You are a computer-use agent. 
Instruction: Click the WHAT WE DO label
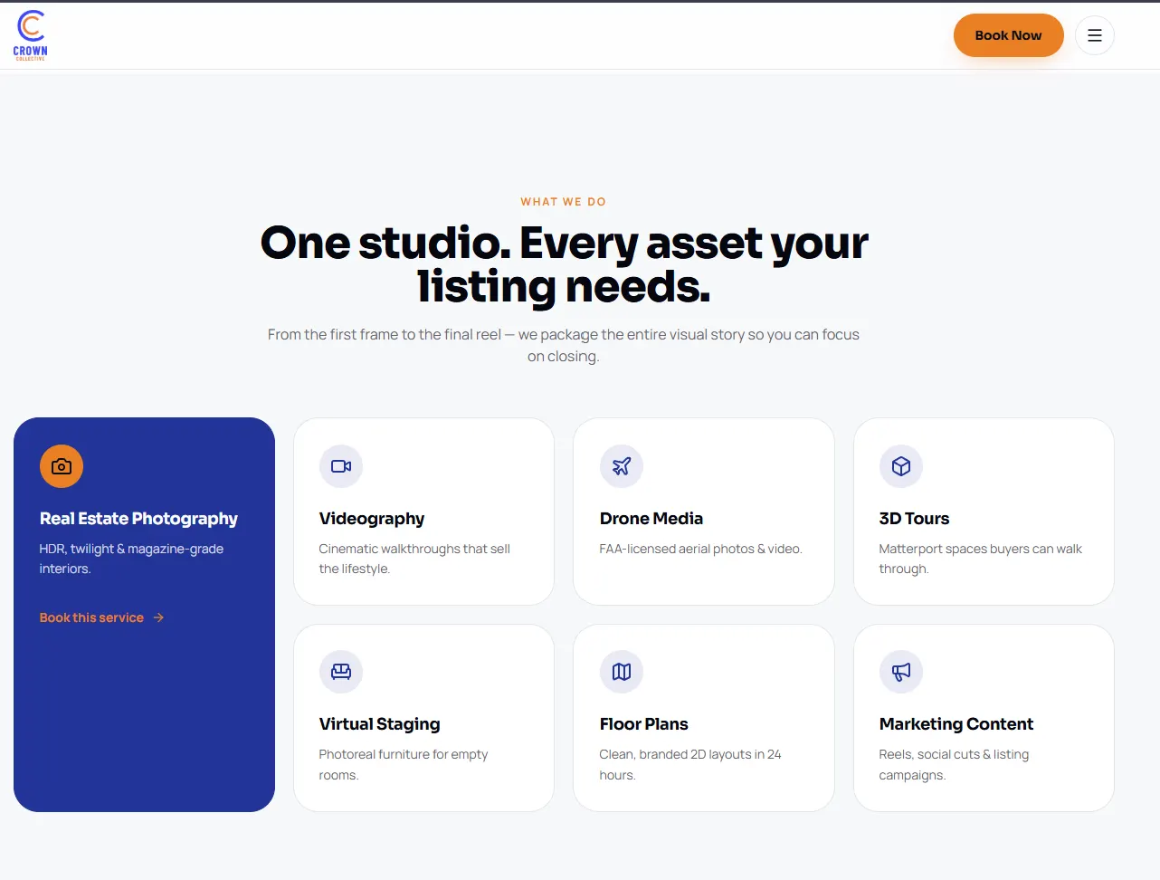564,202
